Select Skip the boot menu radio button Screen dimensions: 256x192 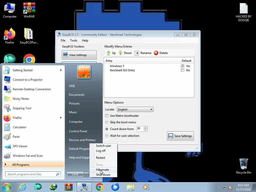pos(107,122)
